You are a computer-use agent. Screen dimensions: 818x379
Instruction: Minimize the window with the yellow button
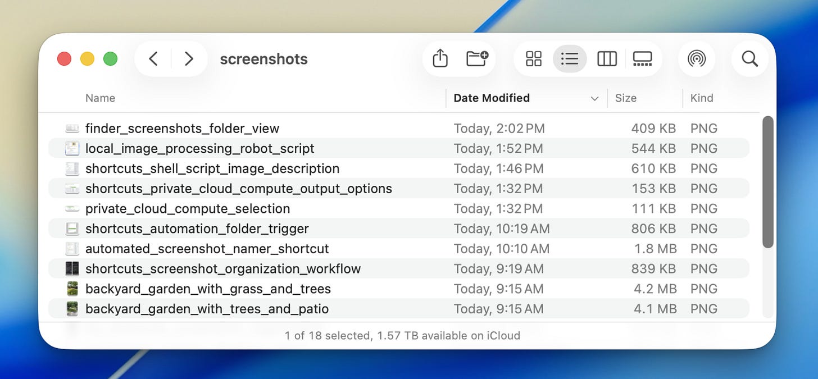(87, 59)
